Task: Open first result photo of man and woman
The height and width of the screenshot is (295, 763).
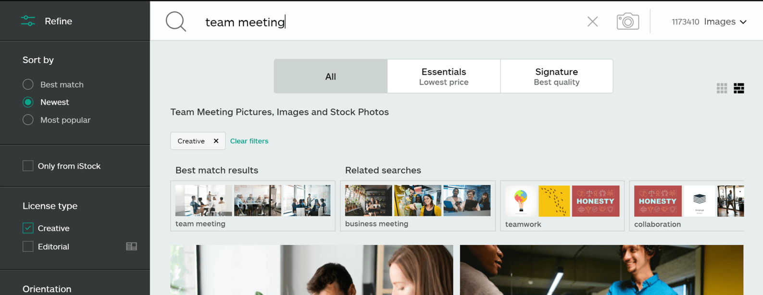Action: (312, 270)
